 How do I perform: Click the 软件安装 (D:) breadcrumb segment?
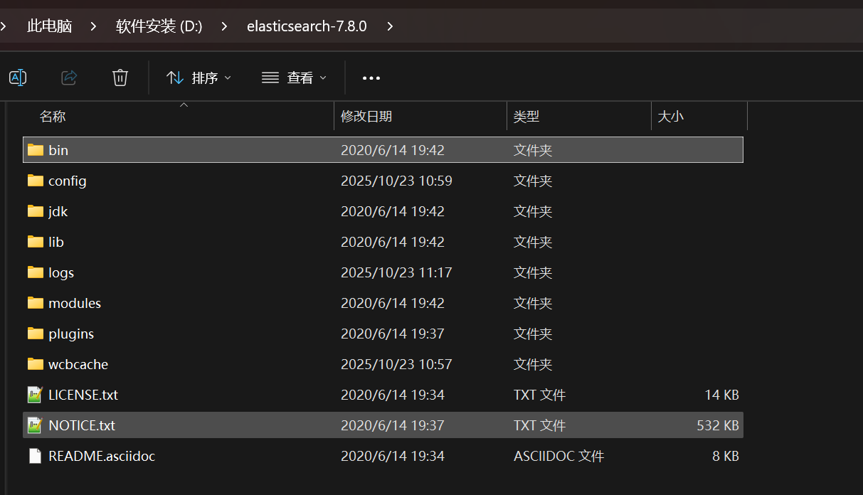[x=159, y=26]
